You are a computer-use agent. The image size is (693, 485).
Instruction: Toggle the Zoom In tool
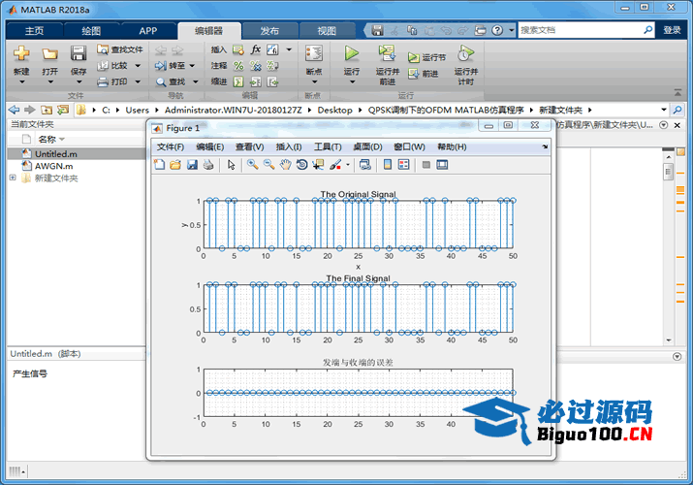click(253, 165)
